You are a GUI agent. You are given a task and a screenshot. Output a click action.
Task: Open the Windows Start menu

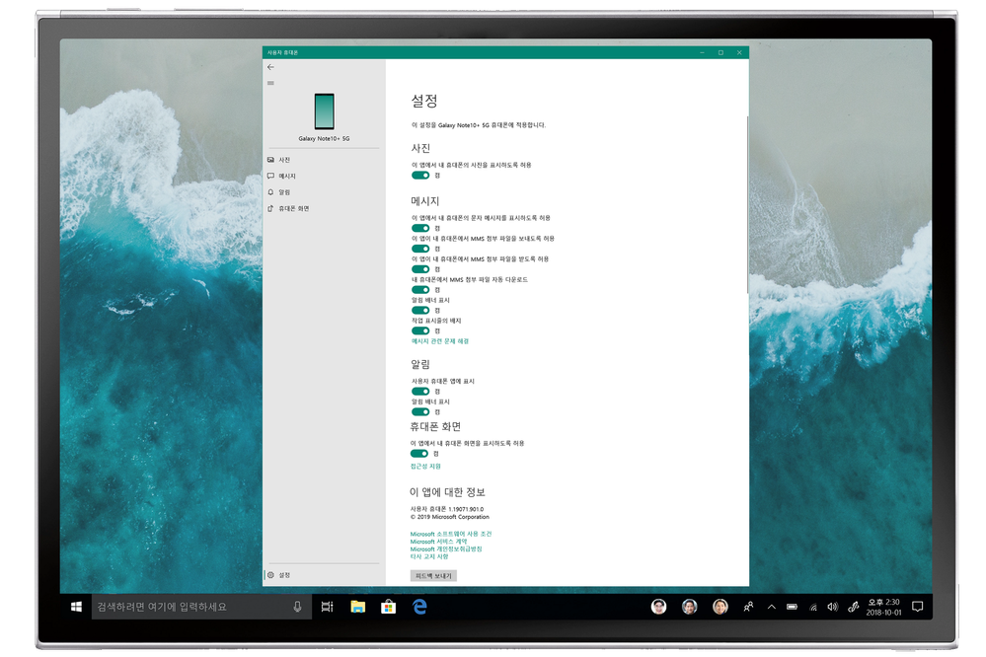pyautogui.click(x=76, y=607)
